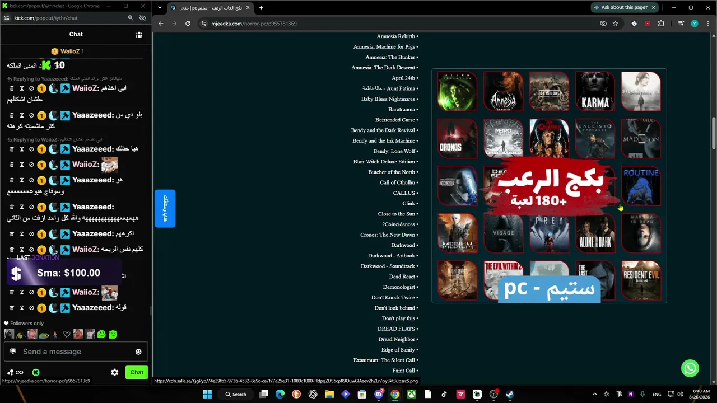Click the Routine game cover
Viewport: 717px width, 403px height.
point(641,186)
